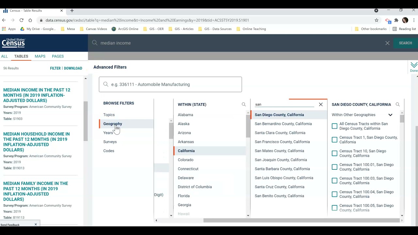Dismiss the Send Feedback bar
The image size is (418, 235).
[36, 225]
